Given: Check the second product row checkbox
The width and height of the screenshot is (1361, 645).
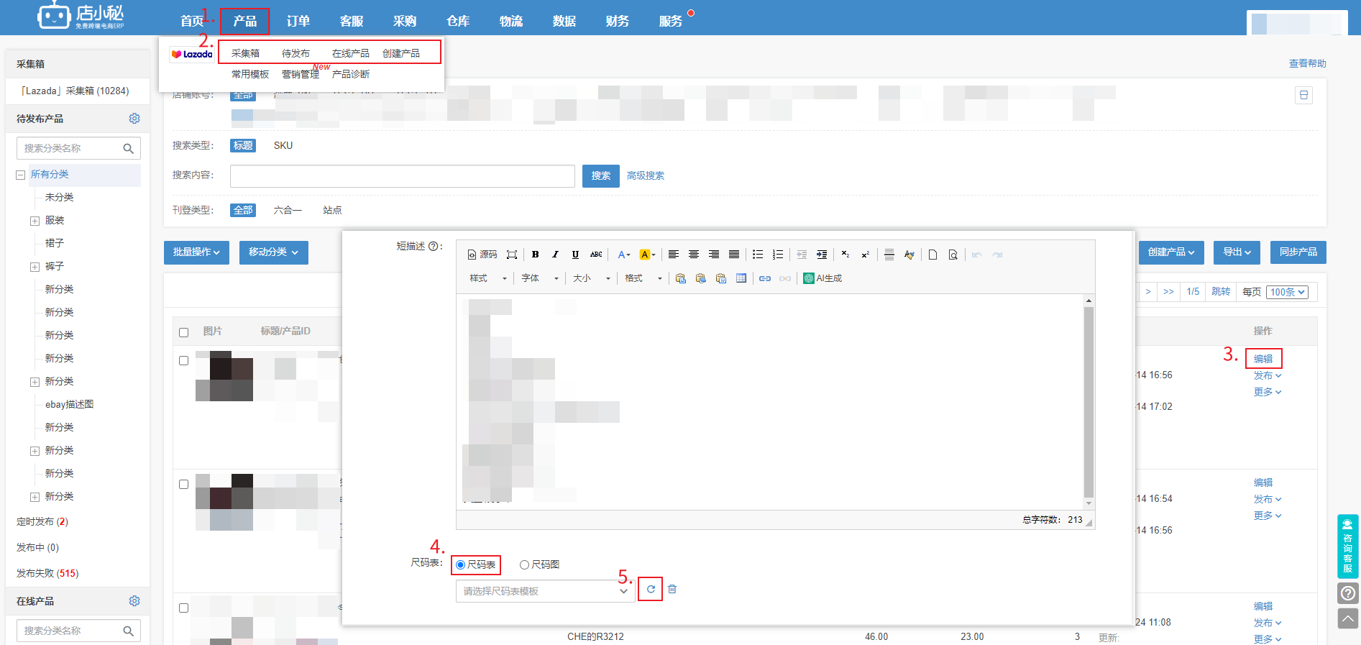Looking at the screenshot, I should (x=184, y=485).
